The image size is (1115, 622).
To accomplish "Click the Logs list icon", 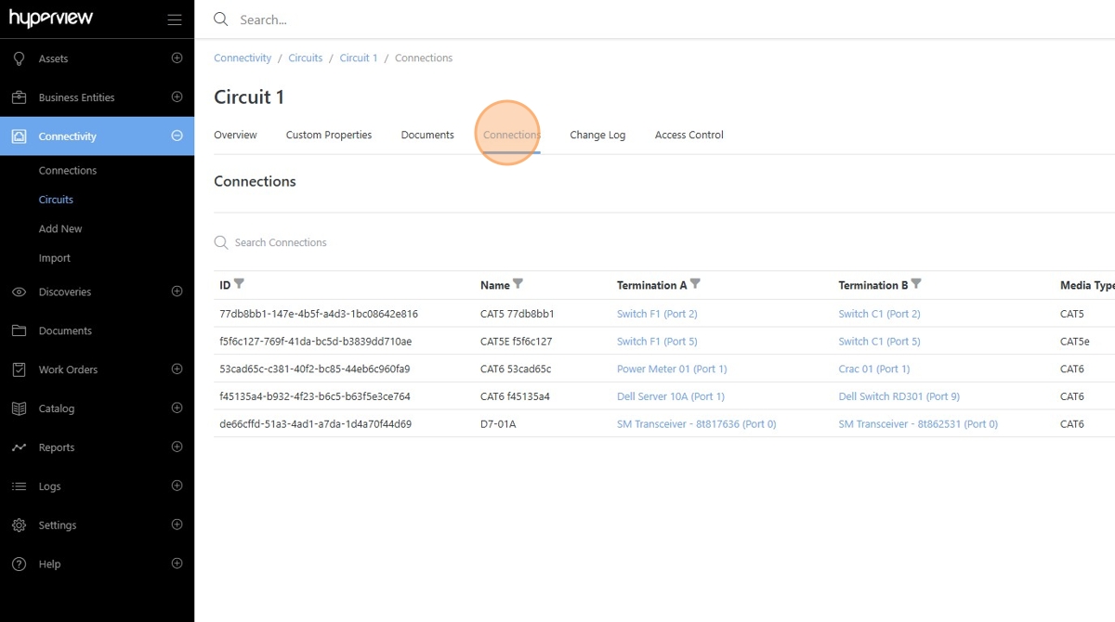I will [x=19, y=486].
